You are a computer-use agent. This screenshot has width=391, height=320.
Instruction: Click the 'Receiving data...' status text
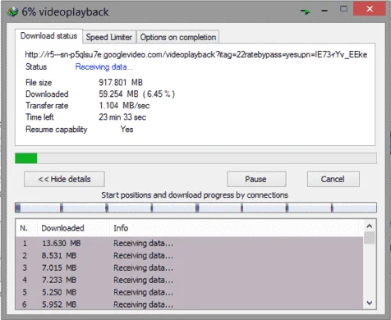click(104, 66)
